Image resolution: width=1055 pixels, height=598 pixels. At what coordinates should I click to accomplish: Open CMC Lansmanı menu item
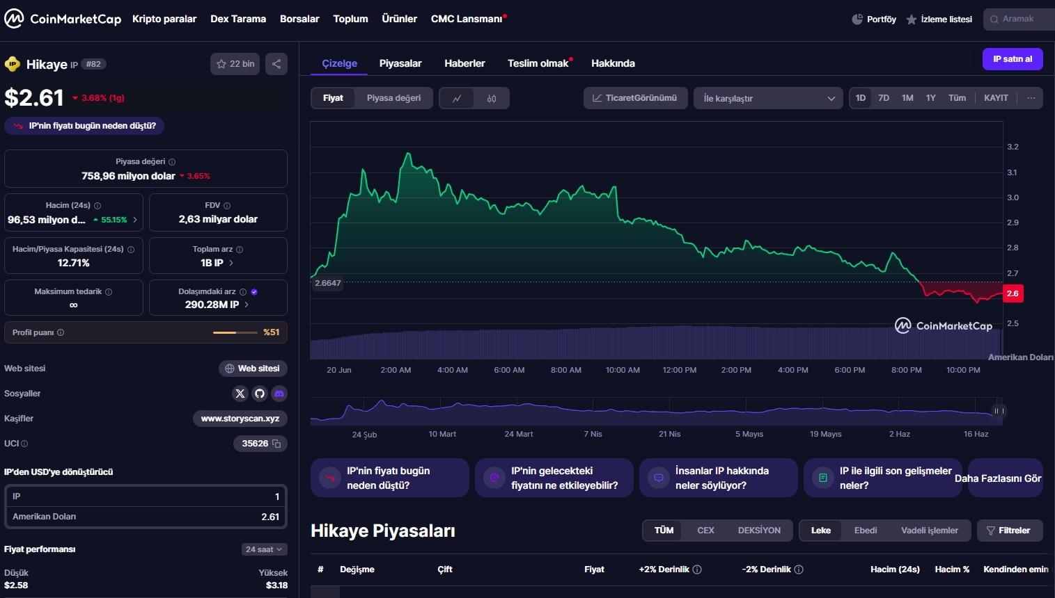pos(467,19)
